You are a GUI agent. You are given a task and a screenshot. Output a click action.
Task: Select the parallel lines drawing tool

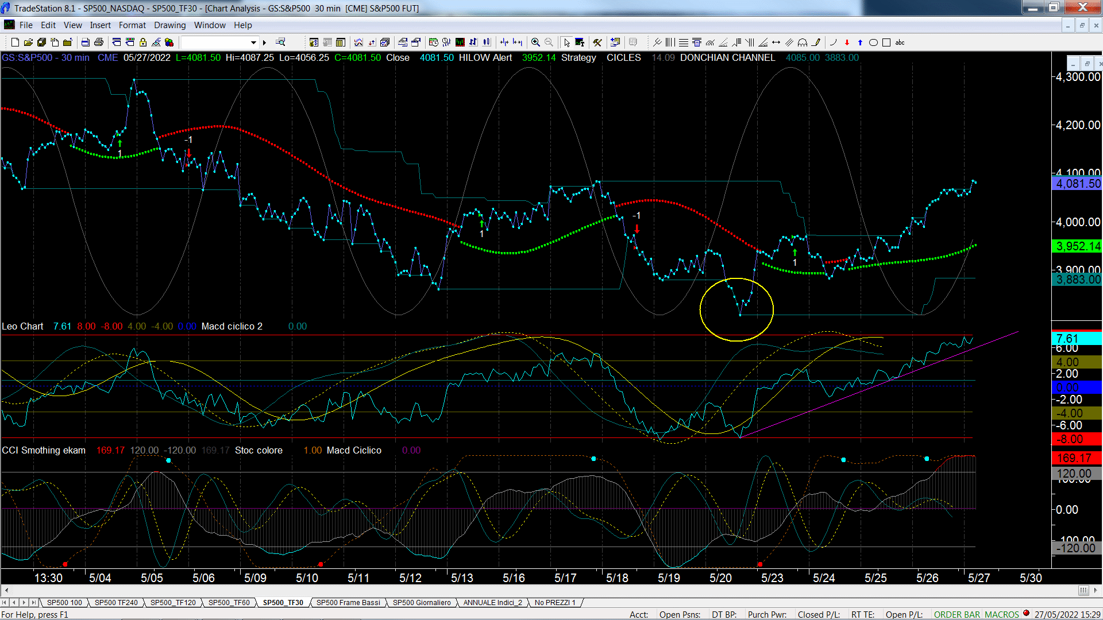click(789, 42)
